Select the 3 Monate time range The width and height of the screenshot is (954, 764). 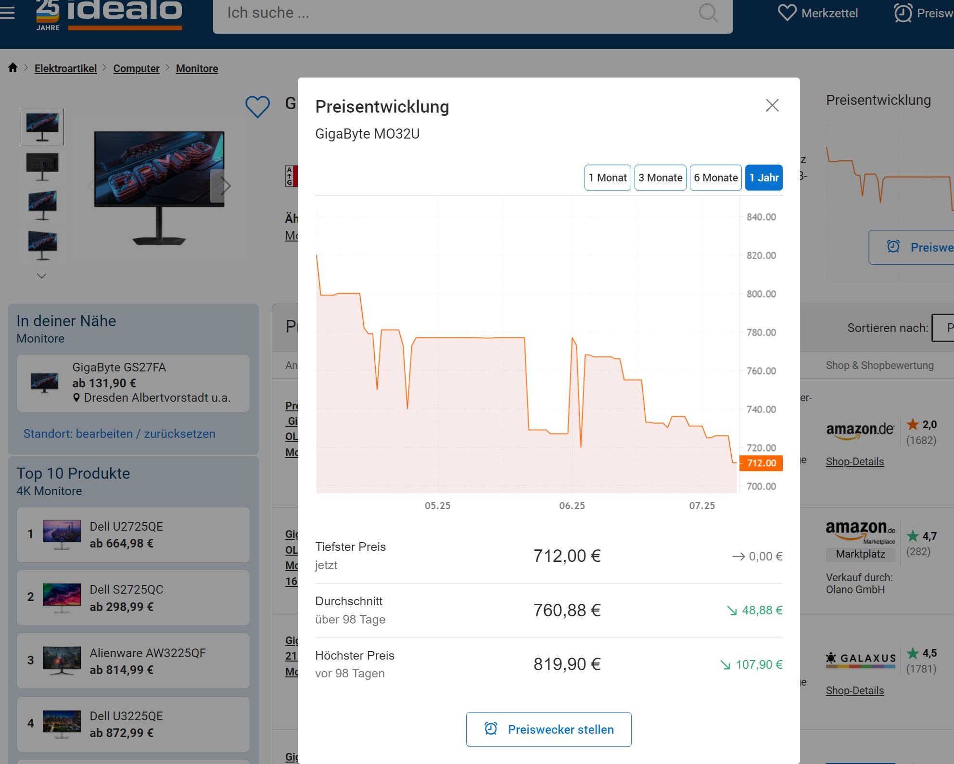click(660, 178)
